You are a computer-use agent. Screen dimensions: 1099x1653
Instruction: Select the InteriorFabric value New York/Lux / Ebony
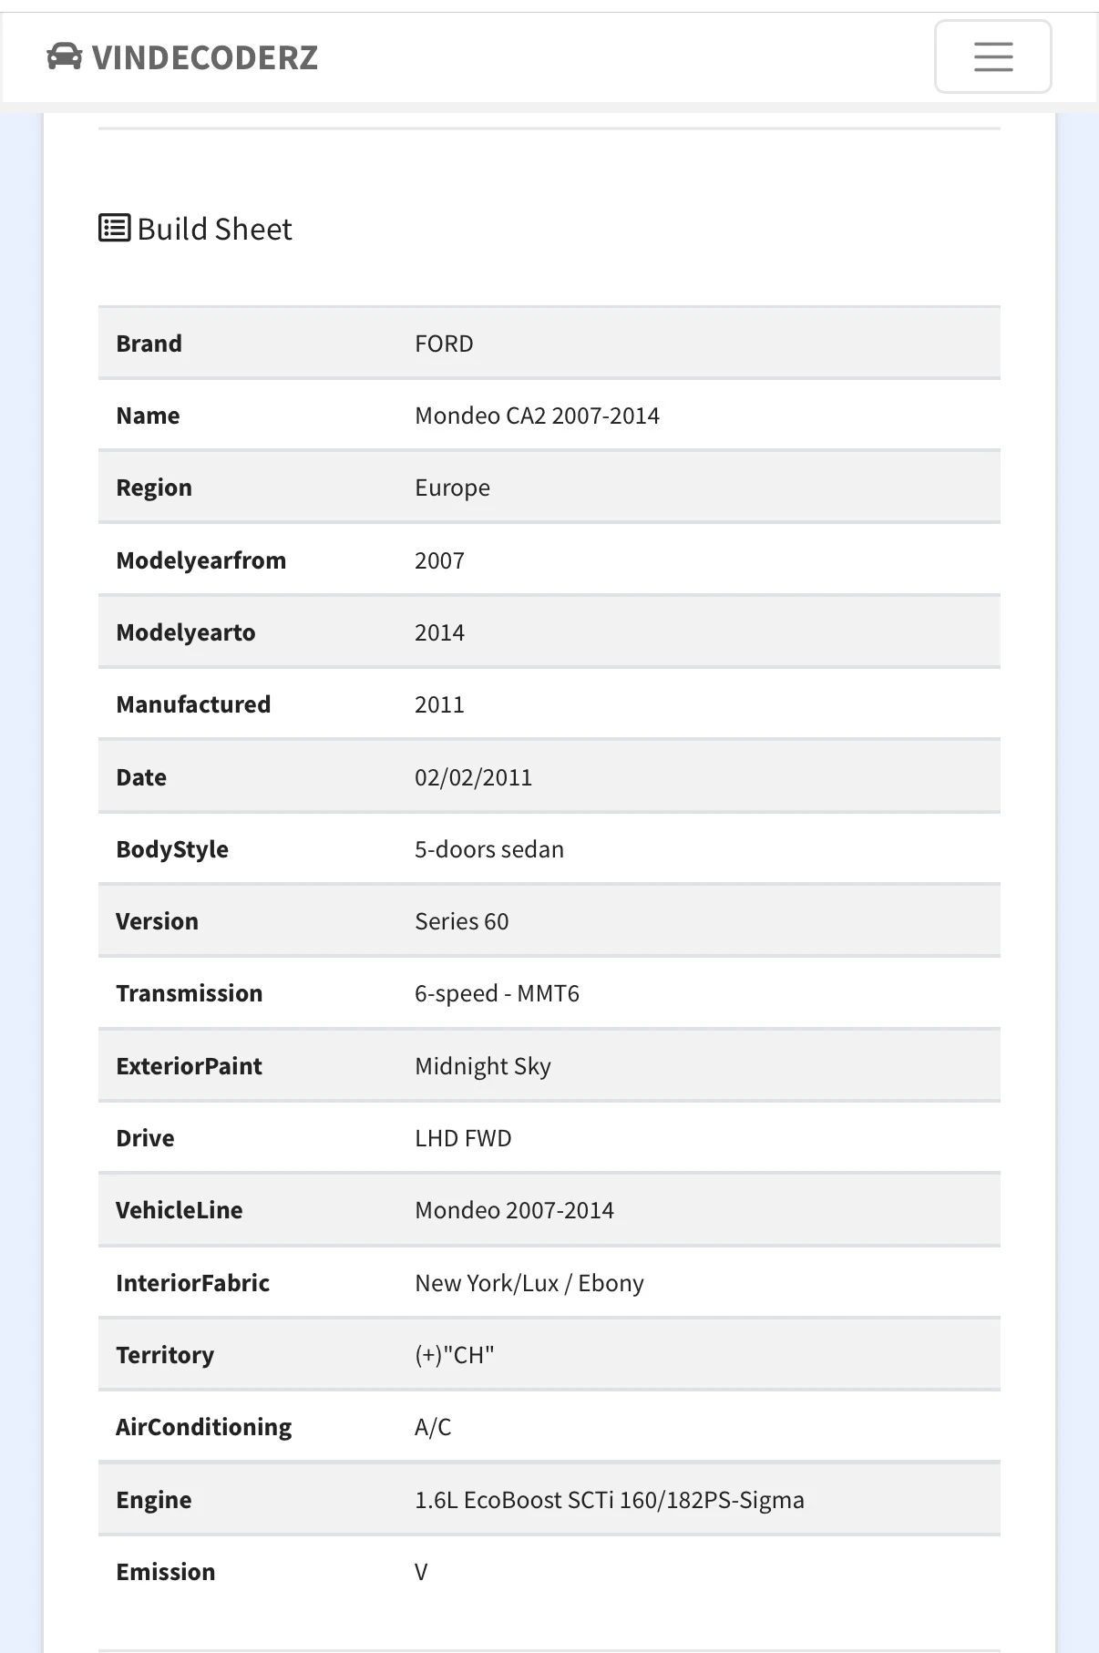click(529, 1283)
